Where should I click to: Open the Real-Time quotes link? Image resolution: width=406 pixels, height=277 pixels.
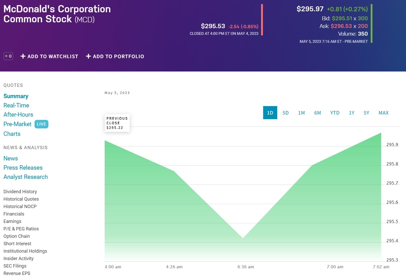(16, 105)
